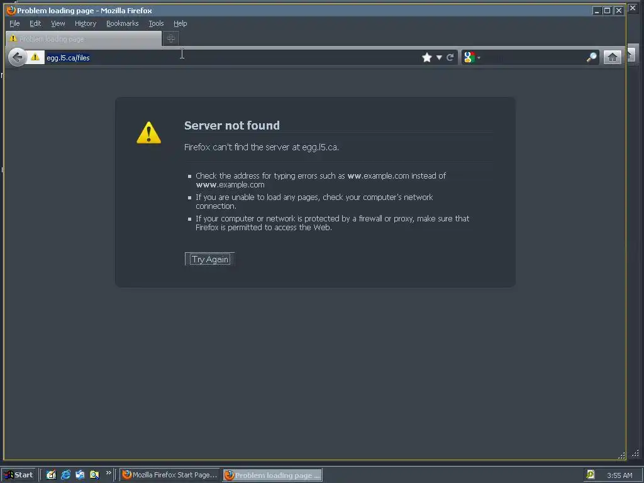Screen dimensions: 644x483
Task: Click the Server not found heading
Action: click(231, 125)
